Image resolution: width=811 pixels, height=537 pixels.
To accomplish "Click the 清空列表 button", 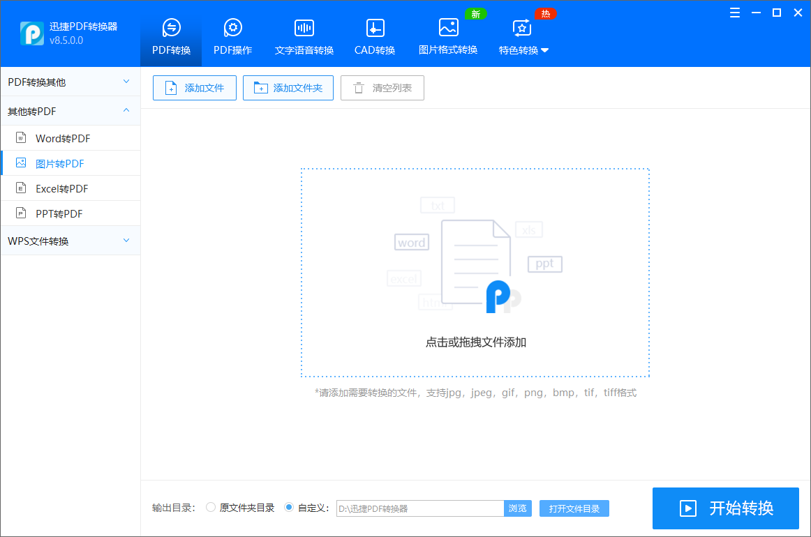I will (x=382, y=88).
